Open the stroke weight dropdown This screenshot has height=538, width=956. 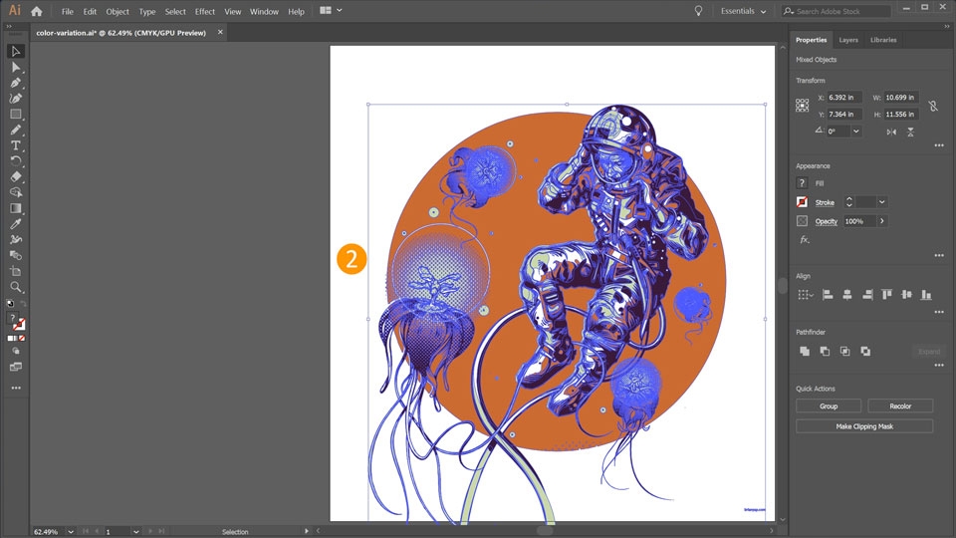(x=881, y=202)
